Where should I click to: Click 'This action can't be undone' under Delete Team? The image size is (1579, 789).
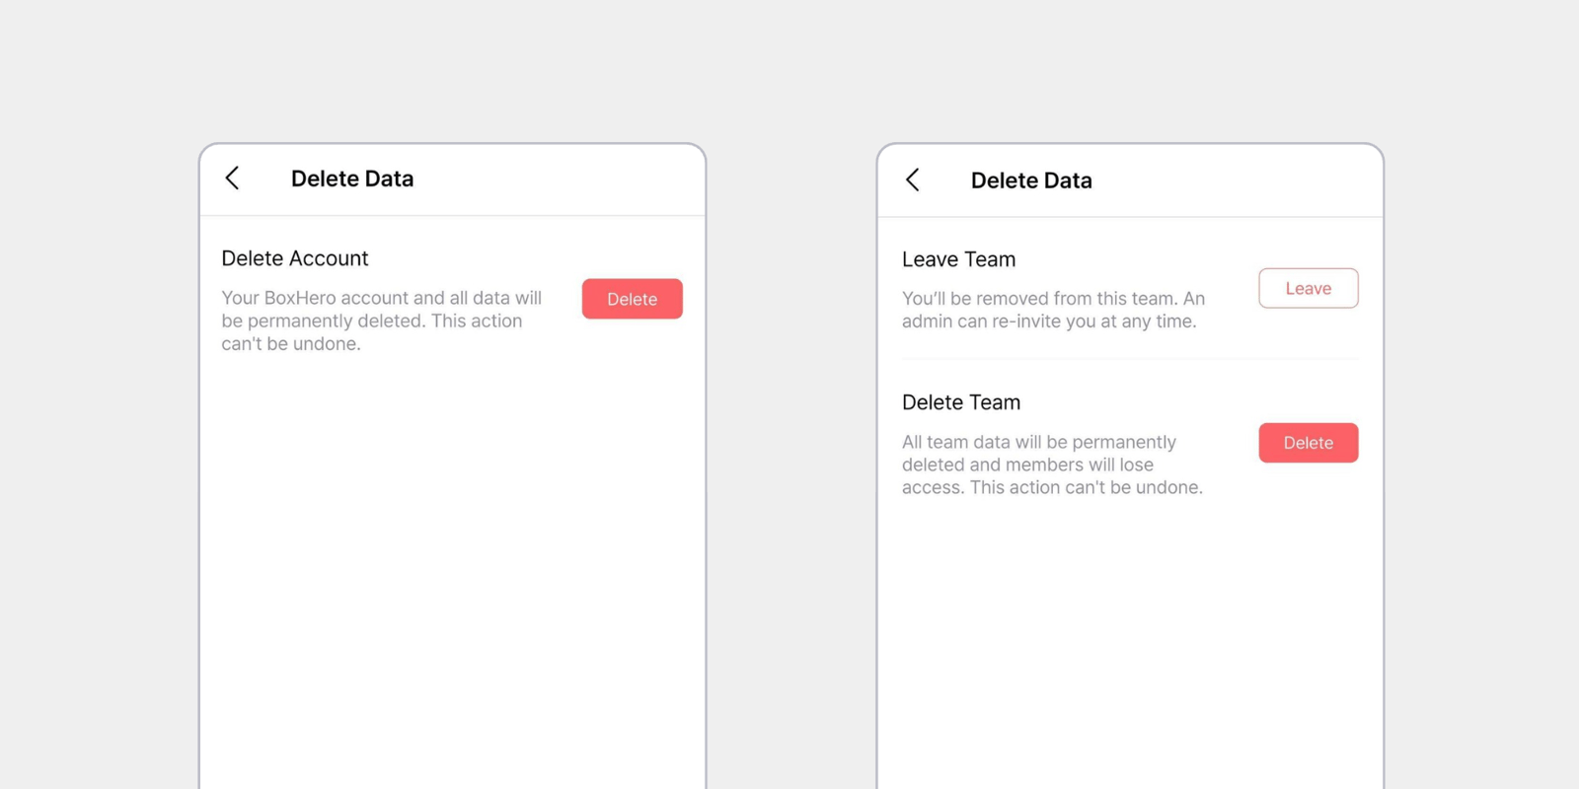click(x=1087, y=487)
